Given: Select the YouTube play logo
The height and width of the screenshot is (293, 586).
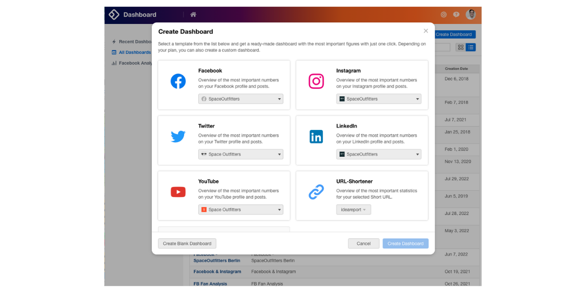Looking at the screenshot, I should pyautogui.click(x=178, y=192).
